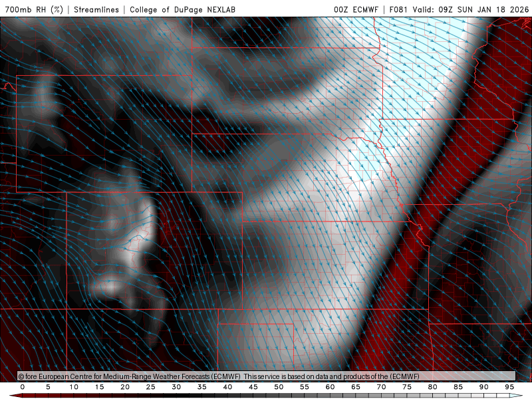Click the '20' value on color scale
The width and height of the screenshot is (532, 399).
click(x=125, y=387)
